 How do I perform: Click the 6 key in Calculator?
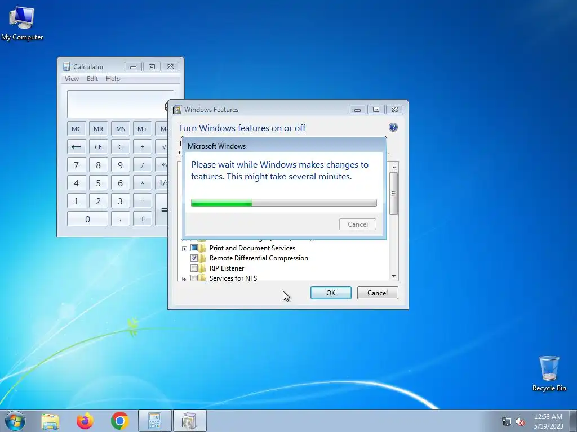pos(121,183)
